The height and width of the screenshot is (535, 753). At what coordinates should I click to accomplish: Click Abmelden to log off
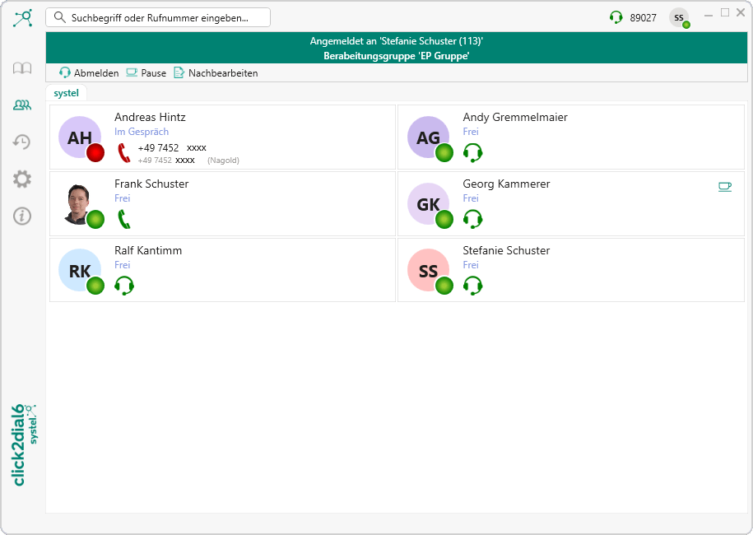[89, 73]
